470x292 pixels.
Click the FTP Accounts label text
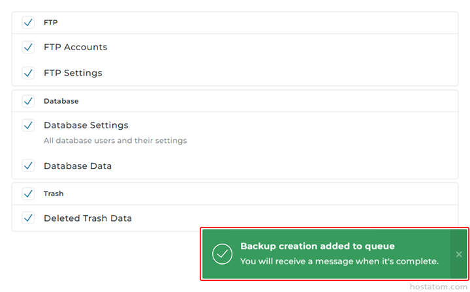[x=75, y=47]
